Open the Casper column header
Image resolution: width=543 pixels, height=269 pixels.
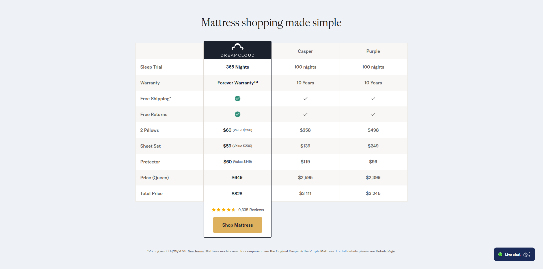(x=305, y=51)
